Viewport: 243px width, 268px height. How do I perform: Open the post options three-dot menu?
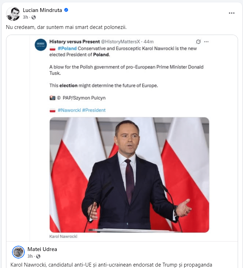tap(232, 13)
